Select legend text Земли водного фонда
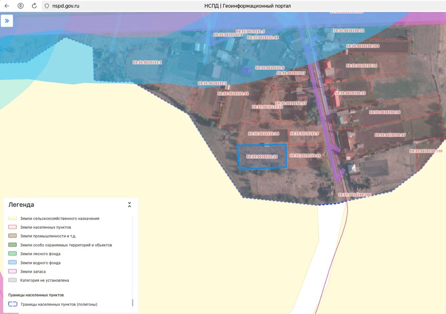The image size is (446, 314). [40, 263]
